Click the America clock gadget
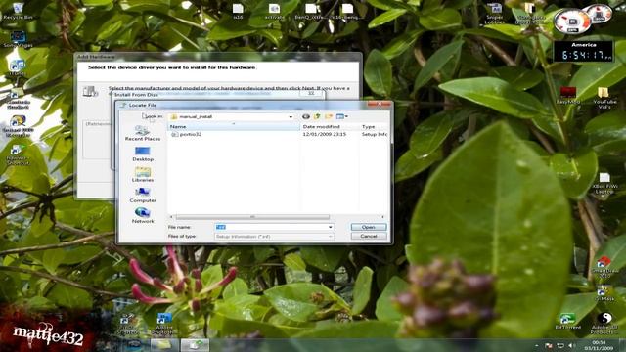Image resolution: width=626 pixels, height=352 pixels. 584,52
